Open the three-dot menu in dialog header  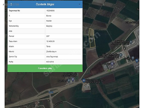pos(11,4)
